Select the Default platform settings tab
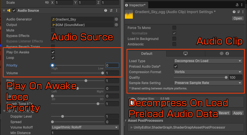Image resolution: width=247 pixels, height=135 pixels. point(147,54)
